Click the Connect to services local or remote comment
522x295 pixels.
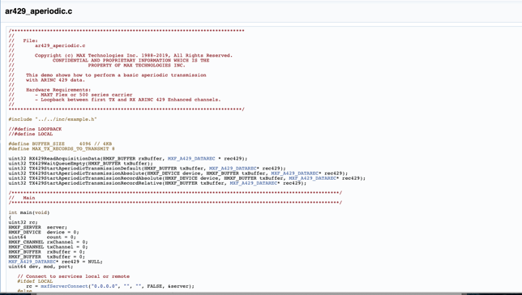click(73, 276)
